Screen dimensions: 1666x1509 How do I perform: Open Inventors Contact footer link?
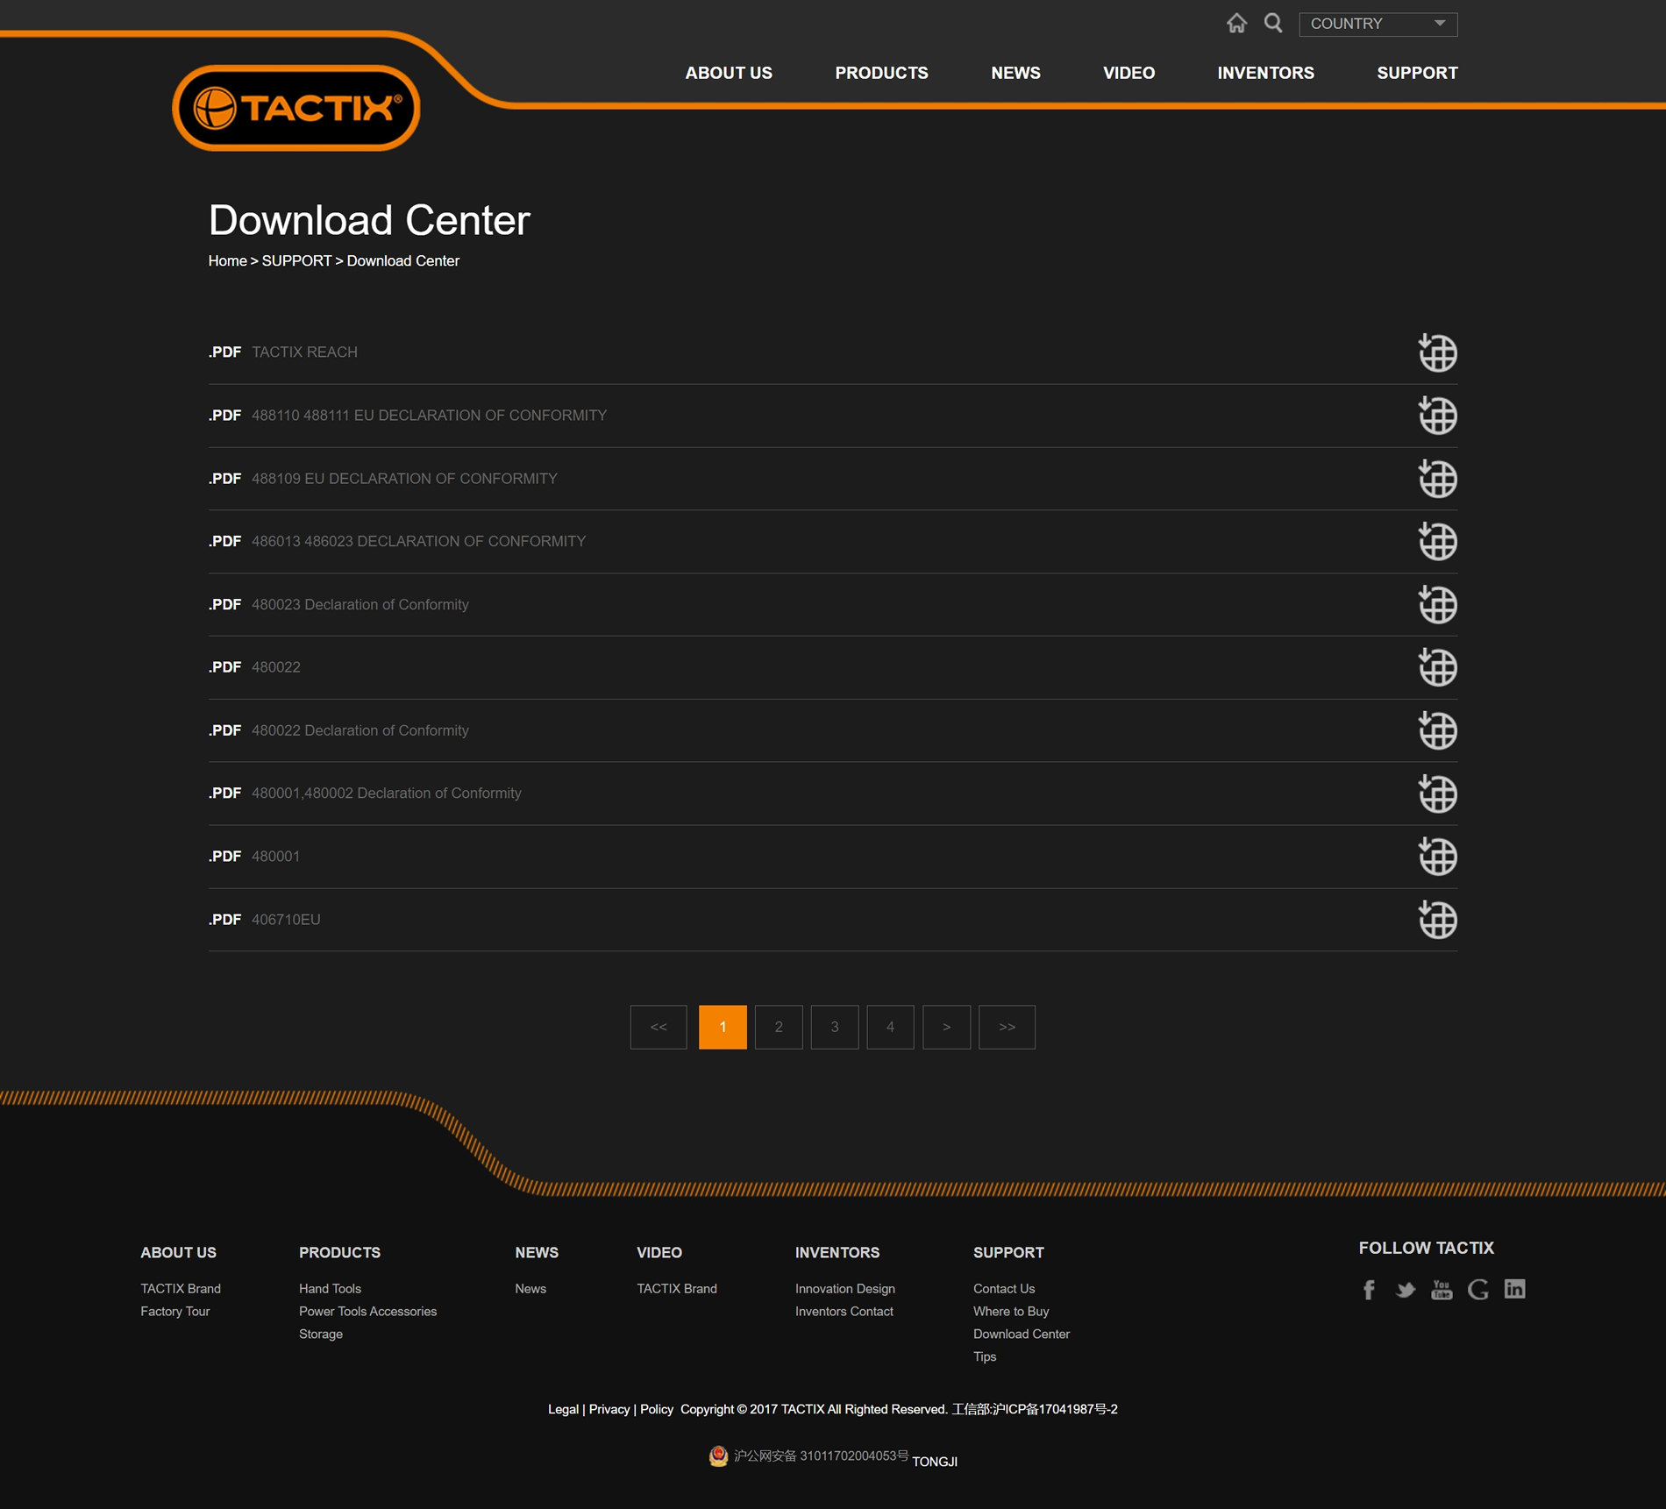click(x=844, y=1312)
